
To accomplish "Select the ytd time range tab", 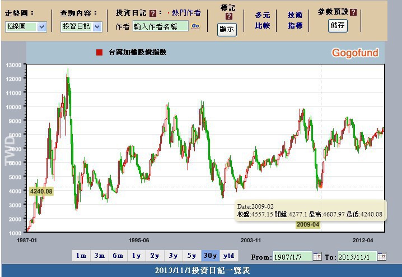I will [x=228, y=256].
